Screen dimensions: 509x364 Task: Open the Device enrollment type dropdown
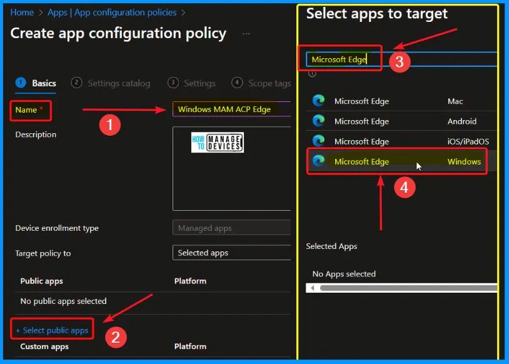pyautogui.click(x=232, y=228)
